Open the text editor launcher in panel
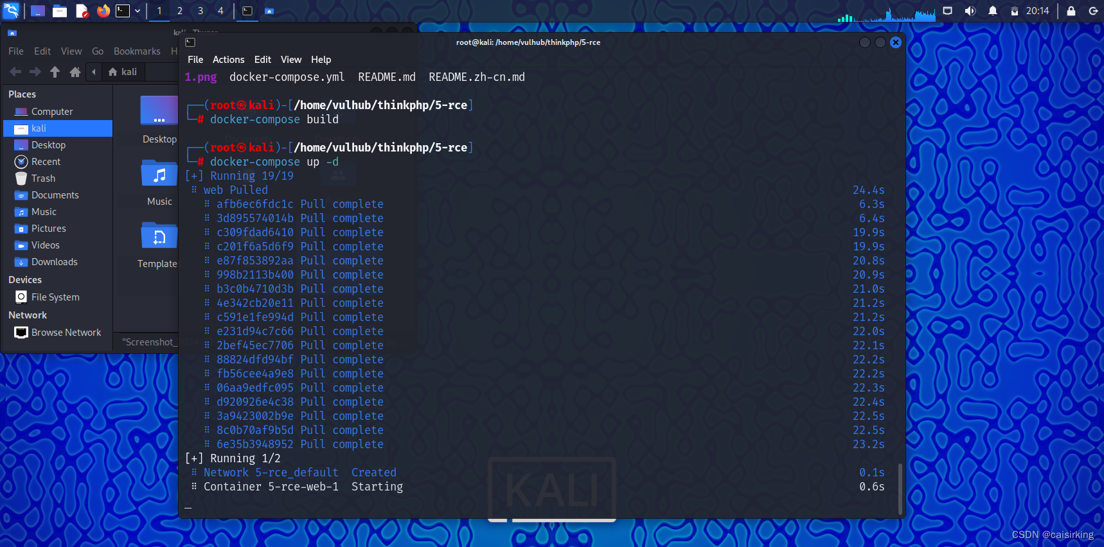This screenshot has width=1104, height=547. pos(82,11)
